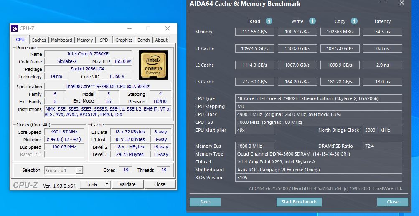419x216 pixels.
Task: Open the Caches tab in CPU-Z
Action: tap(39, 40)
